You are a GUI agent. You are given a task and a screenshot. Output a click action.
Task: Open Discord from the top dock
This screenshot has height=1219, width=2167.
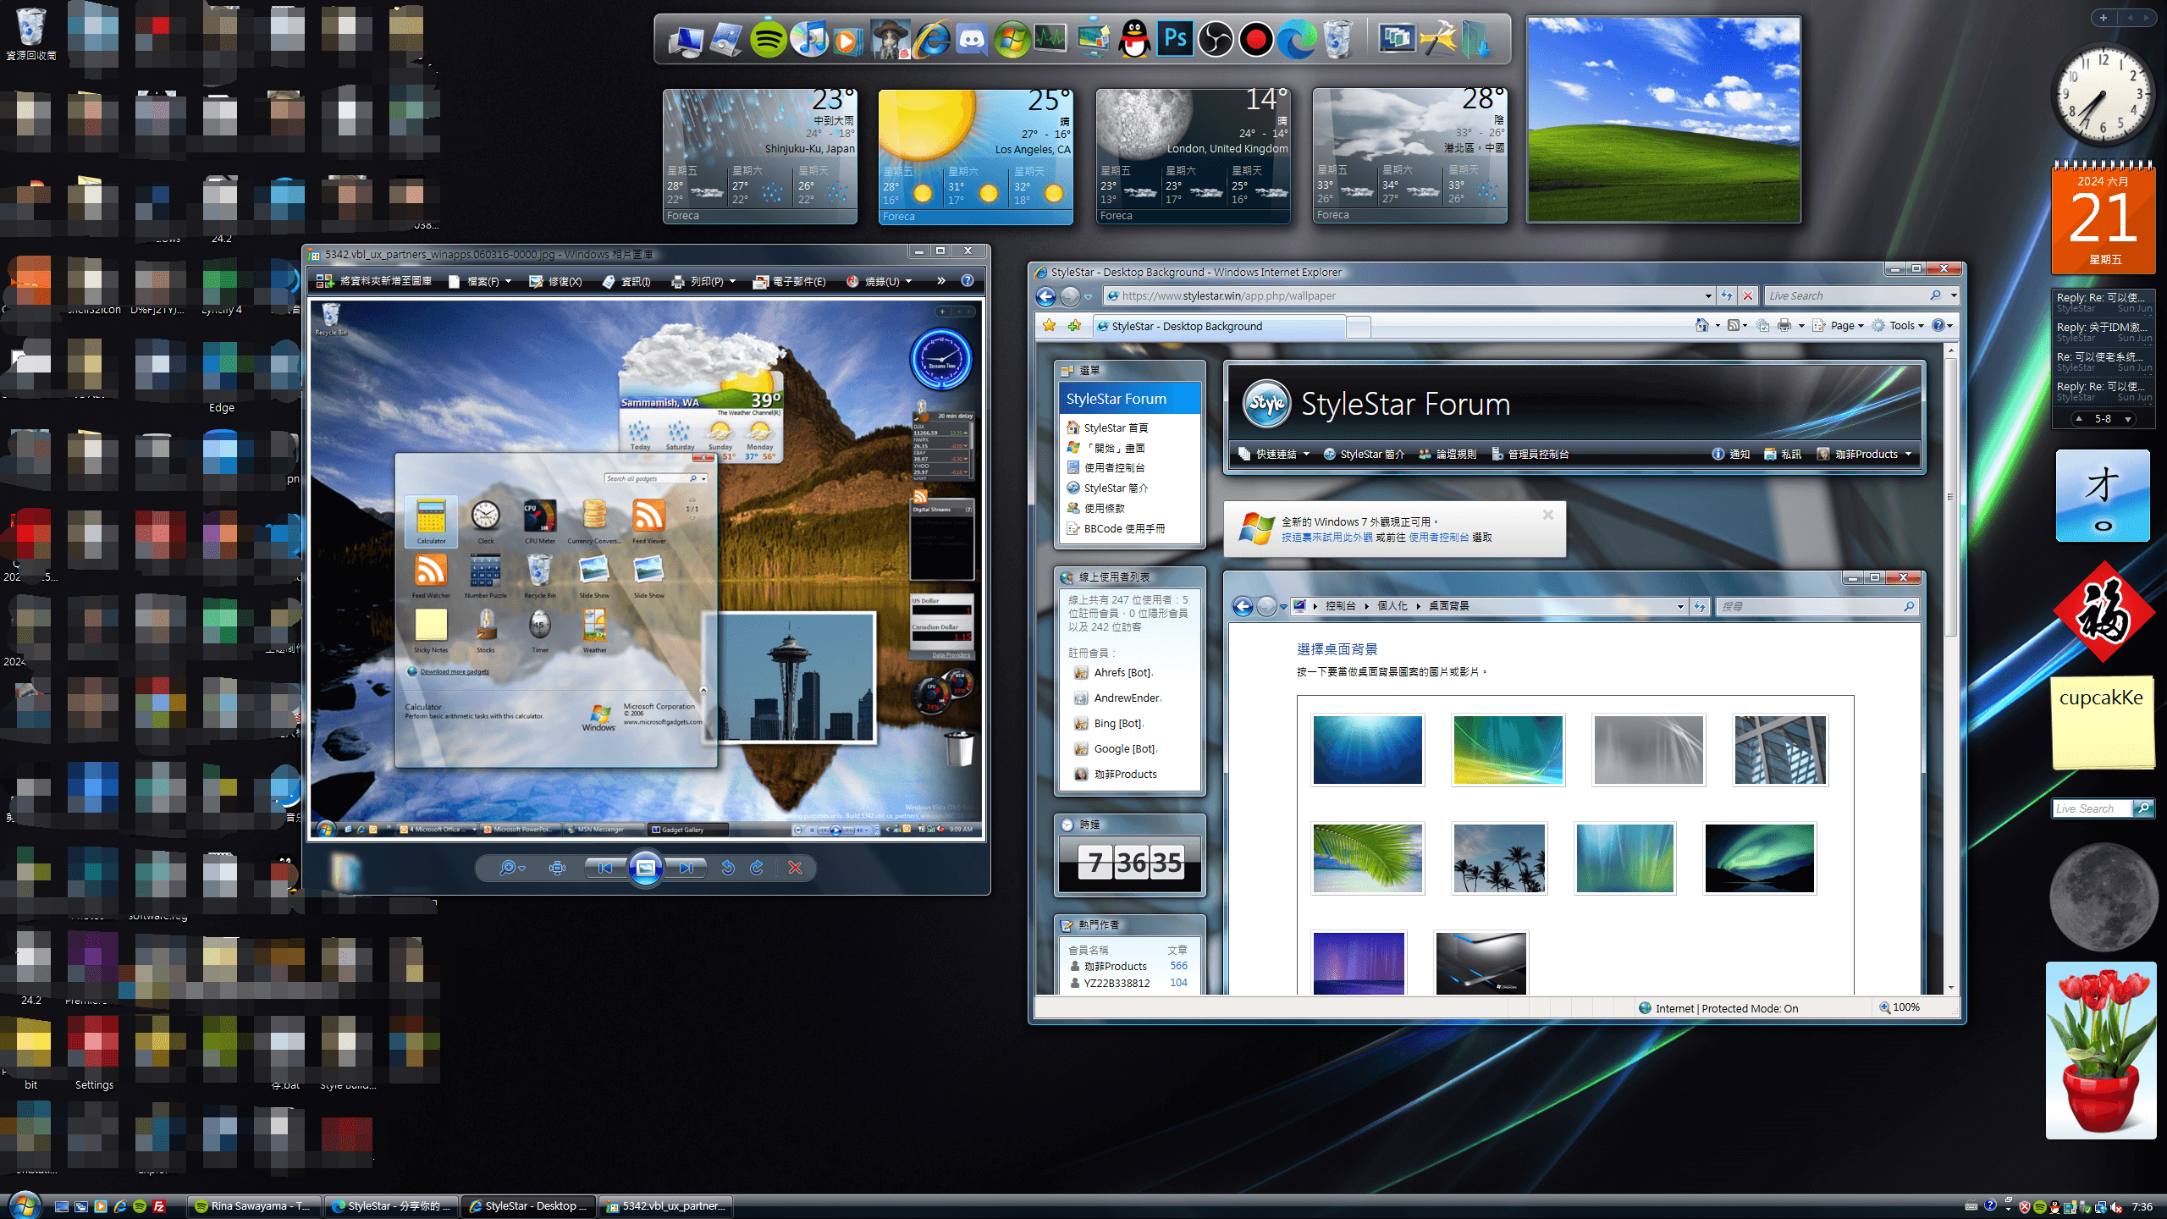coord(972,39)
